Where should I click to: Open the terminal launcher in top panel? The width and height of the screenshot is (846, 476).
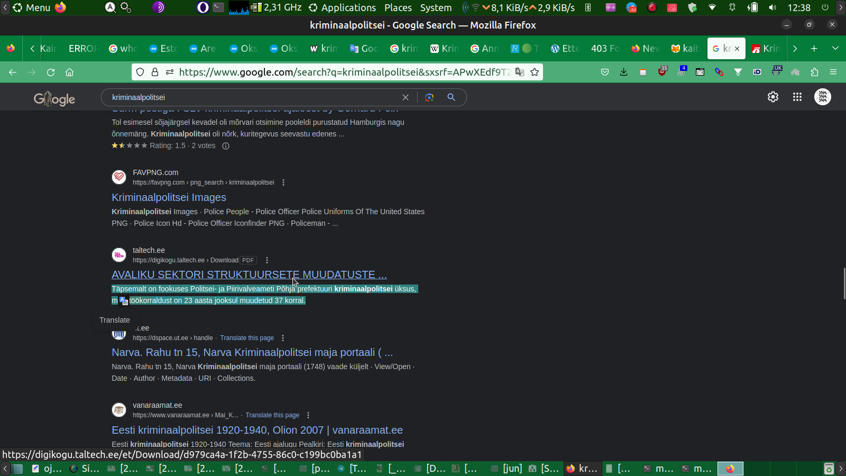pyautogui.click(x=218, y=8)
